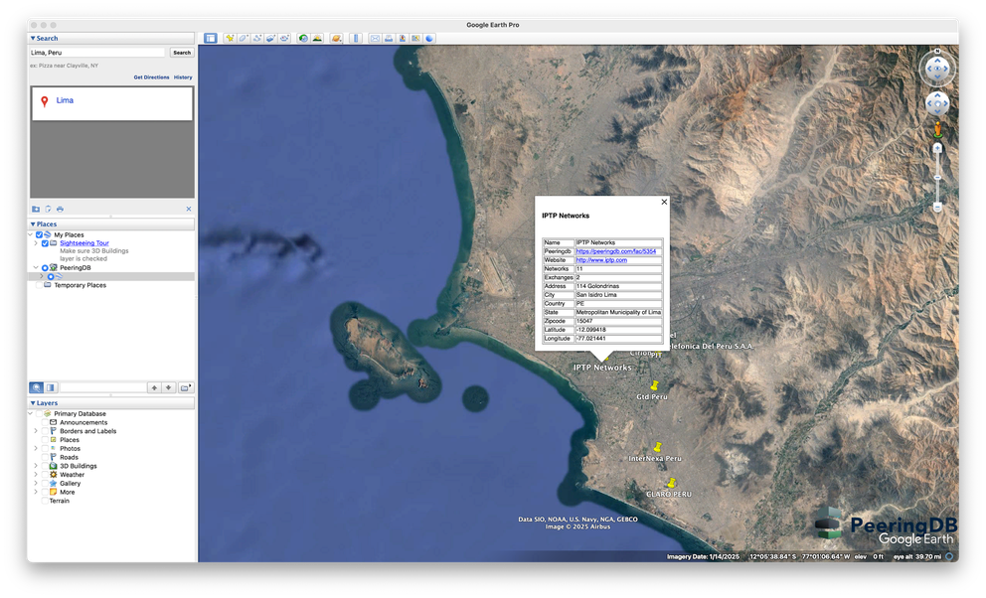Open the planet switcher (Saturn icon)

click(336, 39)
